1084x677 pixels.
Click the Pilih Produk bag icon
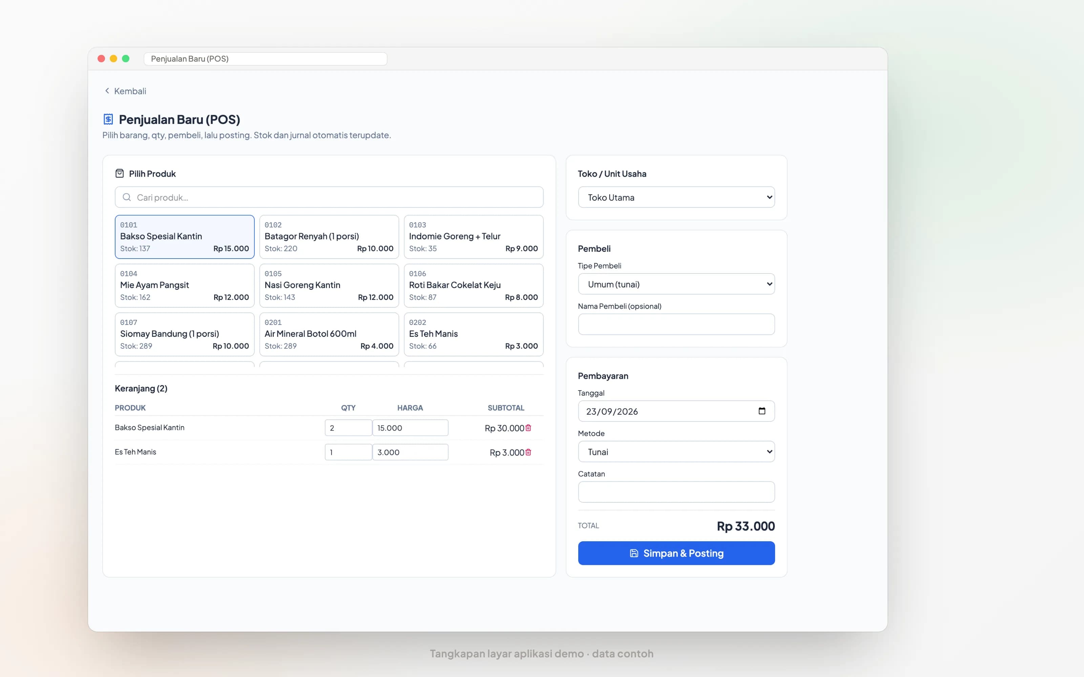(x=120, y=173)
